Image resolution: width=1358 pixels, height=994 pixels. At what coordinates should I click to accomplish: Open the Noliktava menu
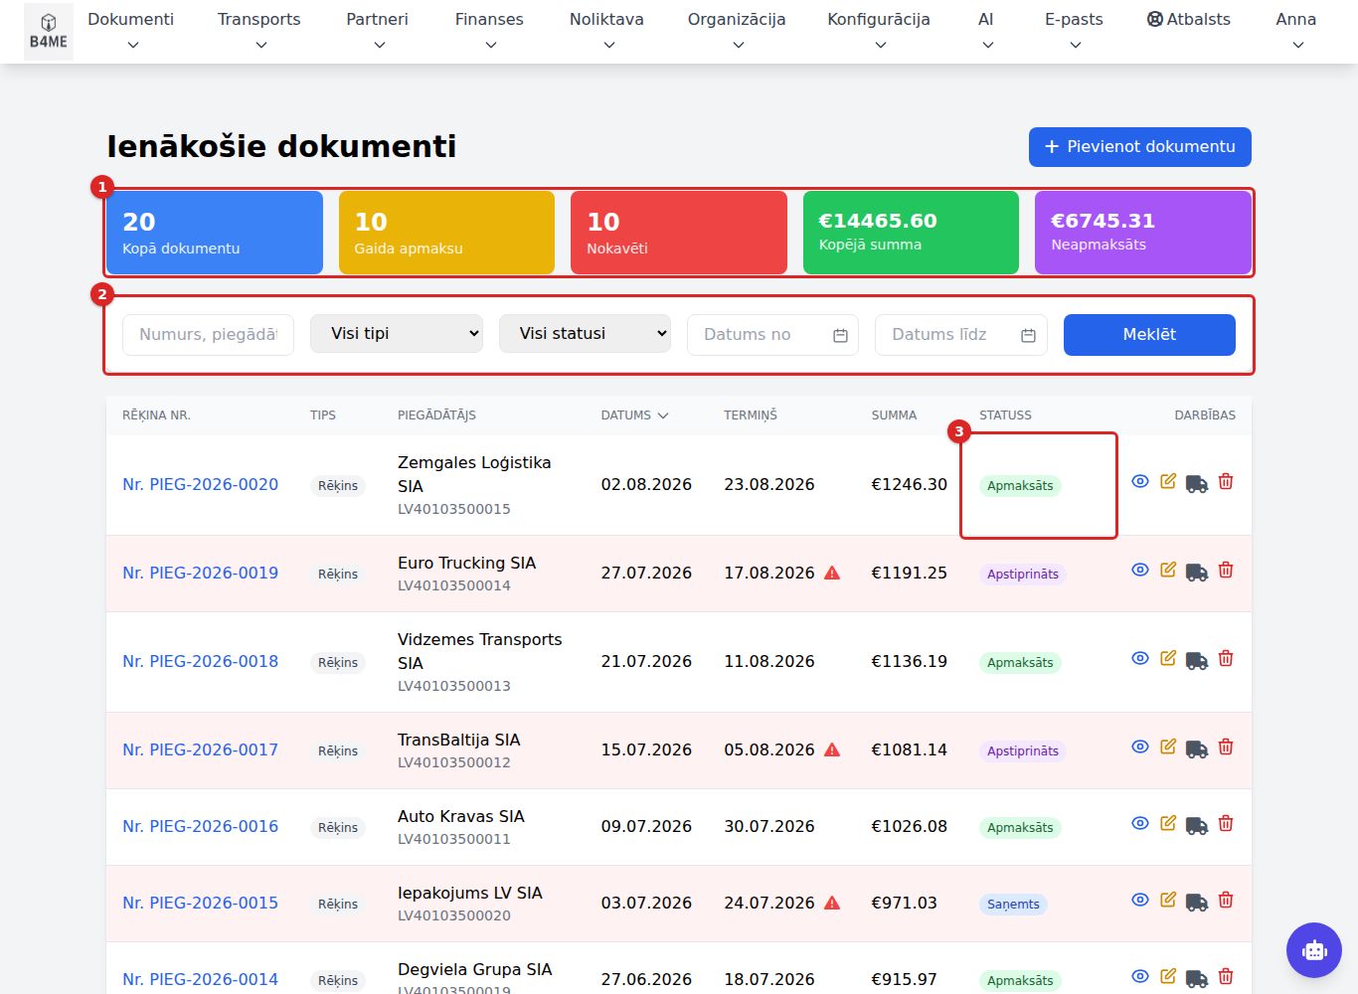(x=606, y=31)
